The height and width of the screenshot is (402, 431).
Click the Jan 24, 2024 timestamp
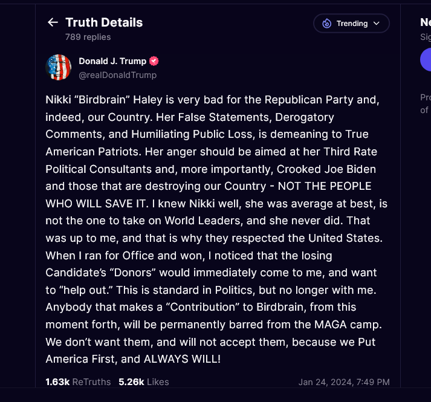pos(343,382)
